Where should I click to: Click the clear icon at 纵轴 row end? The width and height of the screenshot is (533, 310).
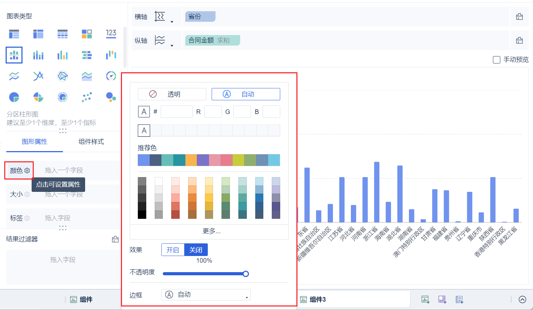point(519,40)
